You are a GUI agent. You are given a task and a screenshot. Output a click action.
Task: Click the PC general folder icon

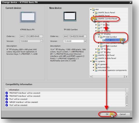[96, 64]
